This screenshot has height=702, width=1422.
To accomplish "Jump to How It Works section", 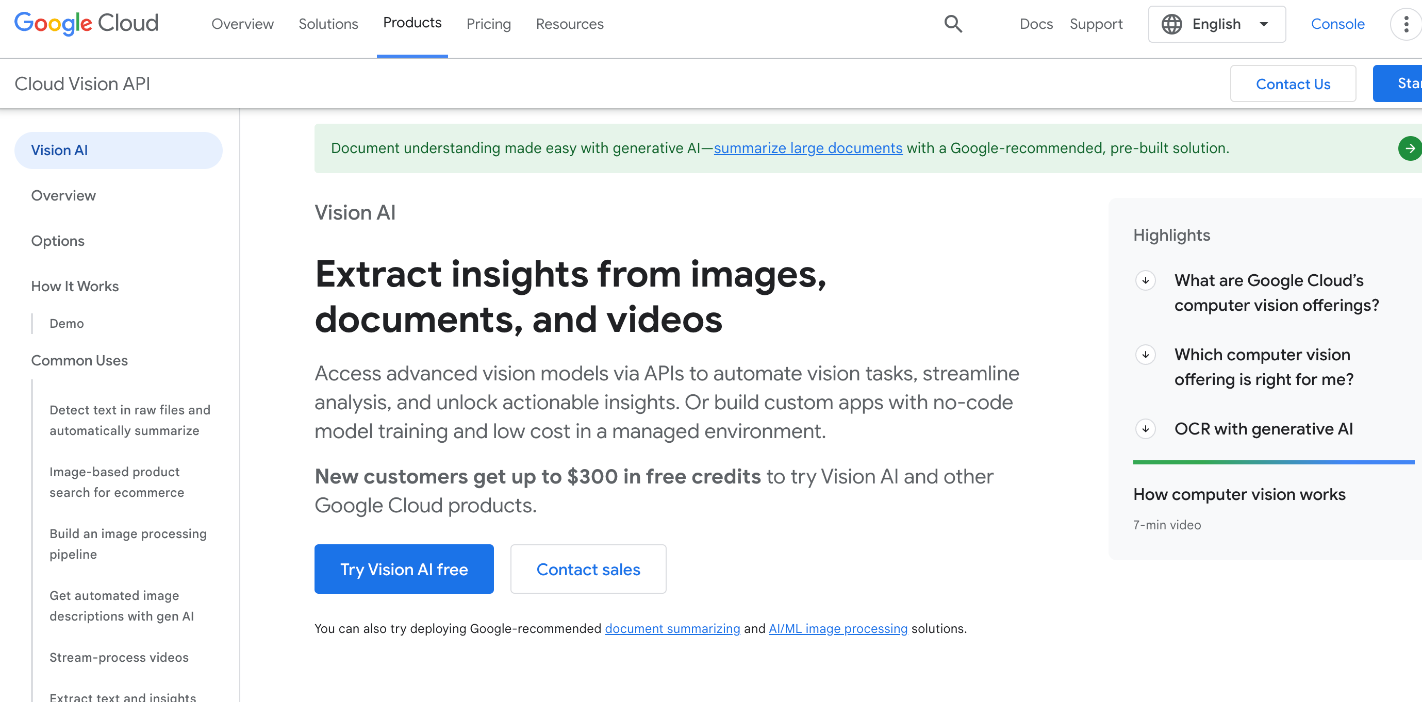I will tap(75, 287).
